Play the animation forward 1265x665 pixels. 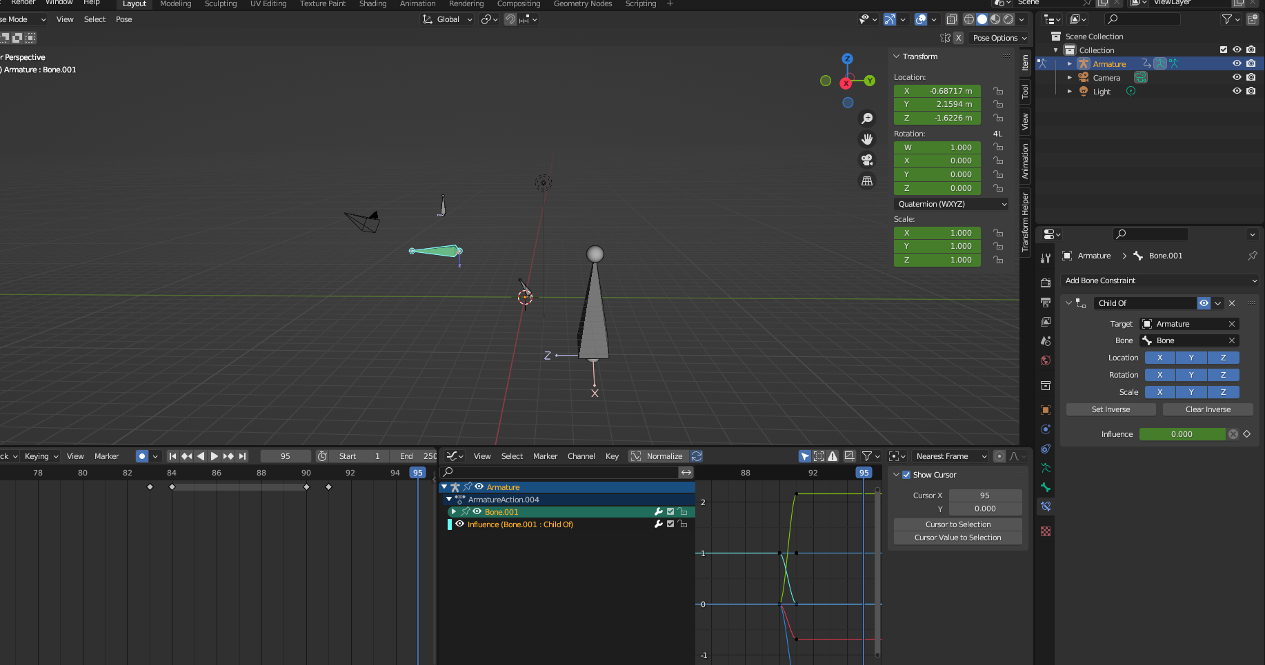(x=214, y=456)
